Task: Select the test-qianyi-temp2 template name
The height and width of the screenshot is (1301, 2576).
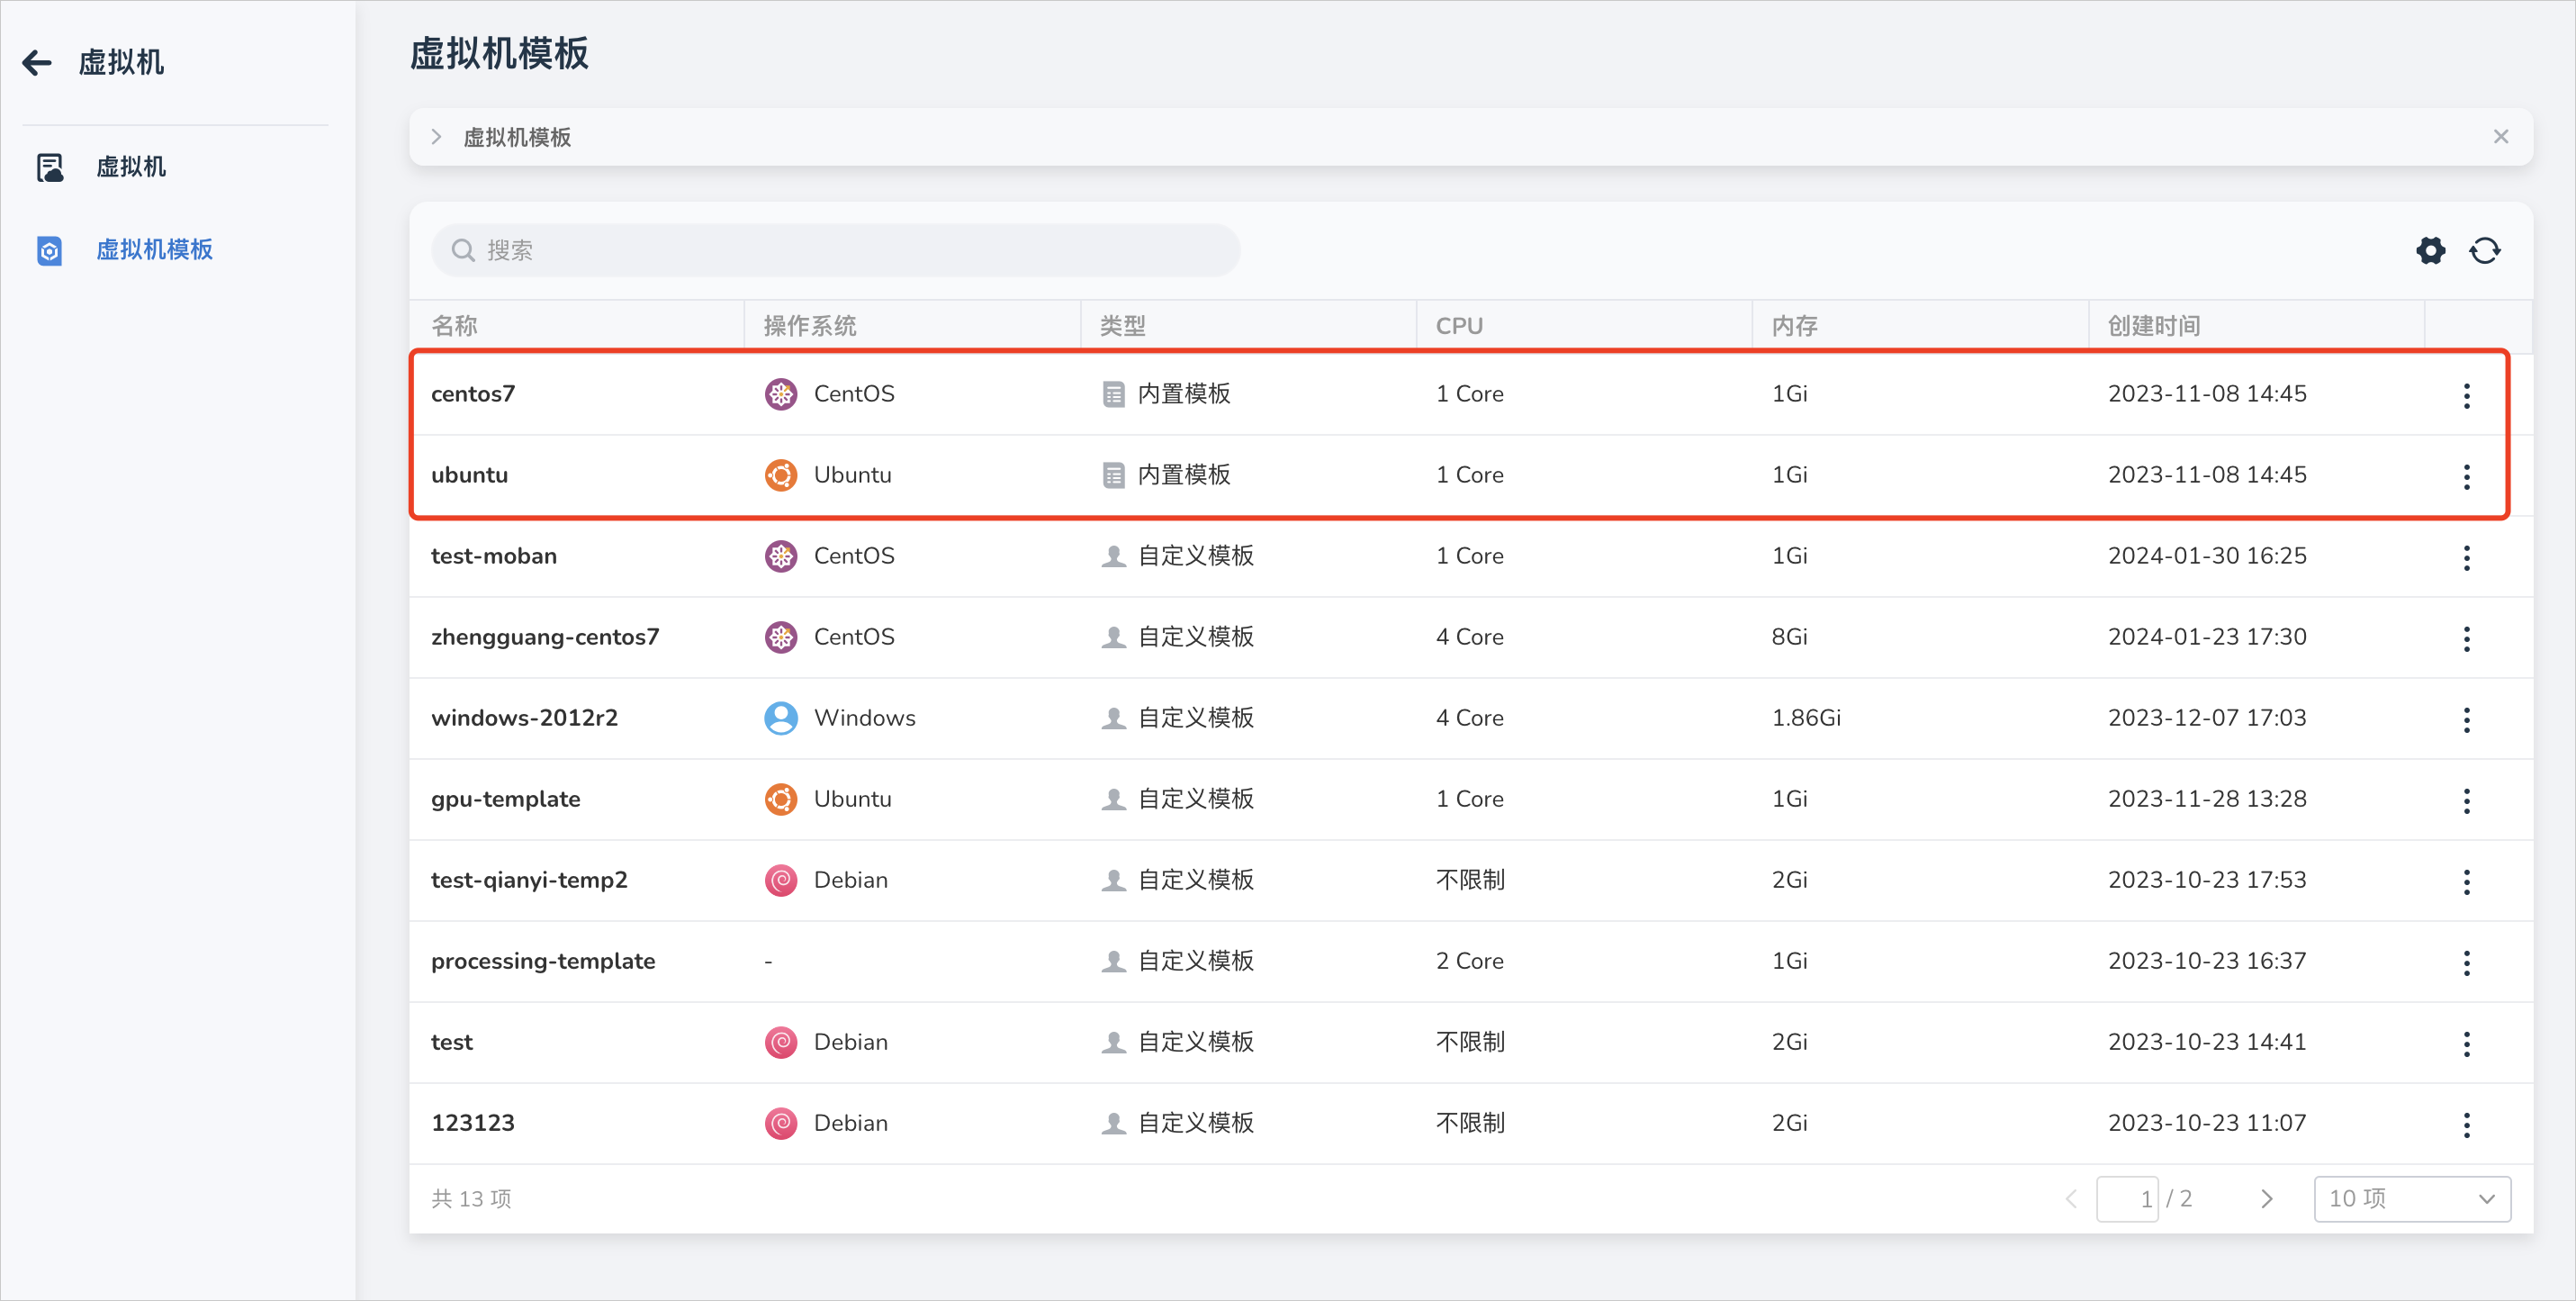Action: (x=529, y=880)
